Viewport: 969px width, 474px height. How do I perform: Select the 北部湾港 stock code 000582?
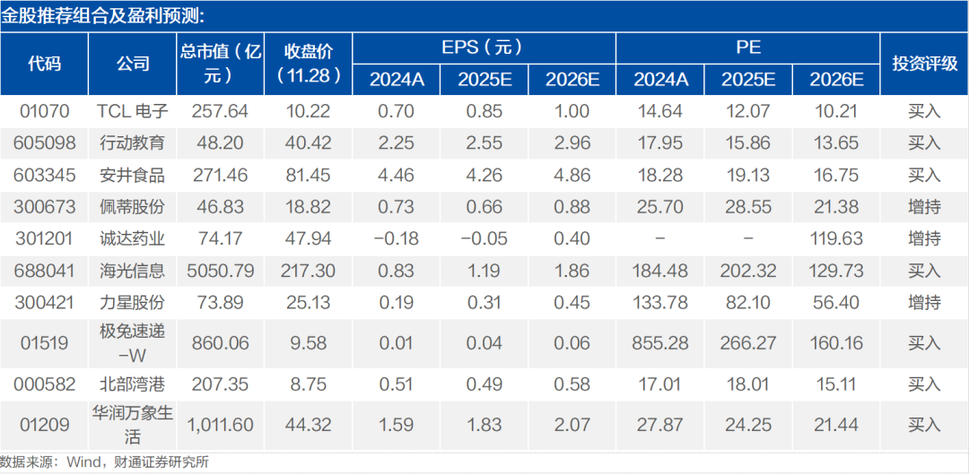(x=45, y=385)
